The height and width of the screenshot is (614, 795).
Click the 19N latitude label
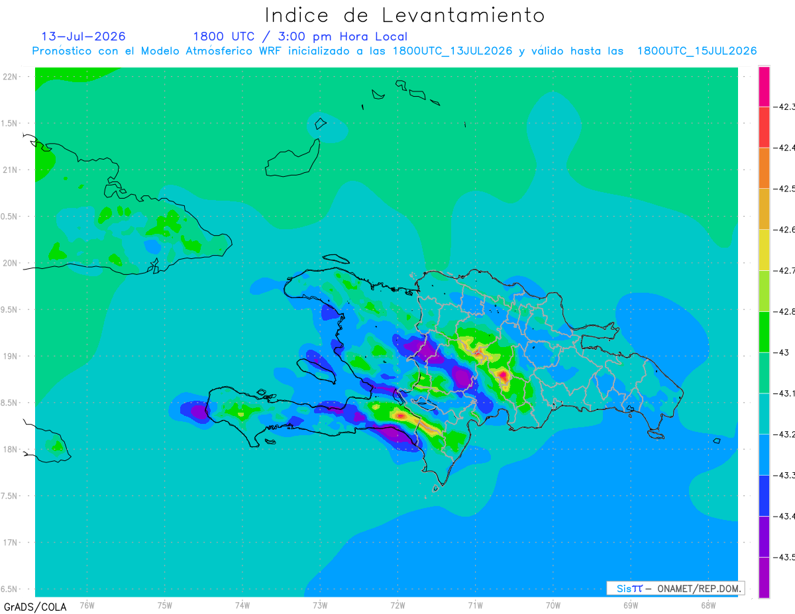pos(11,356)
